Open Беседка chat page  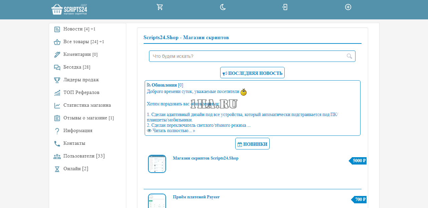point(72,67)
